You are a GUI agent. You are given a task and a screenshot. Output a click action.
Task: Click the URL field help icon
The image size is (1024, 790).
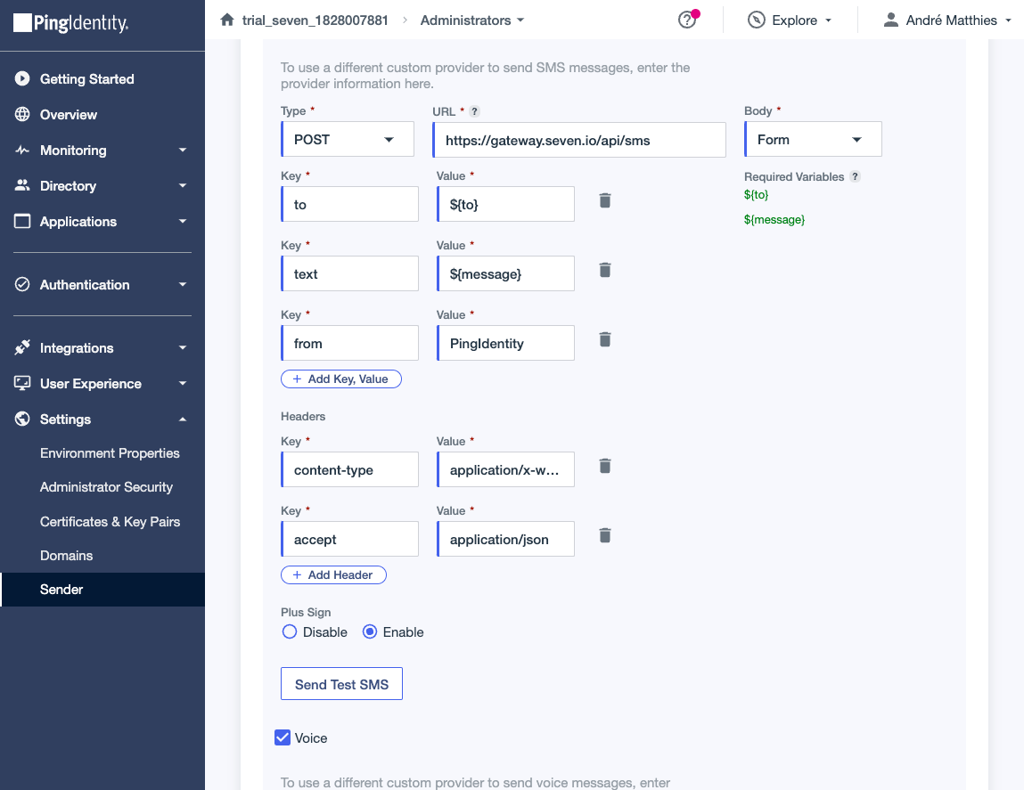click(x=474, y=111)
